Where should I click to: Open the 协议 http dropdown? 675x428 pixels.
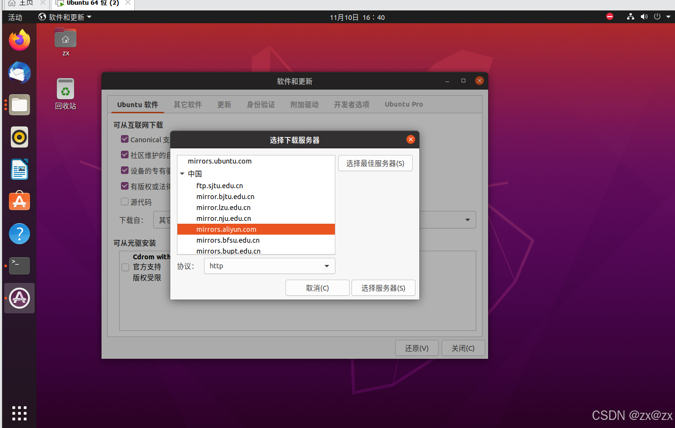click(269, 266)
